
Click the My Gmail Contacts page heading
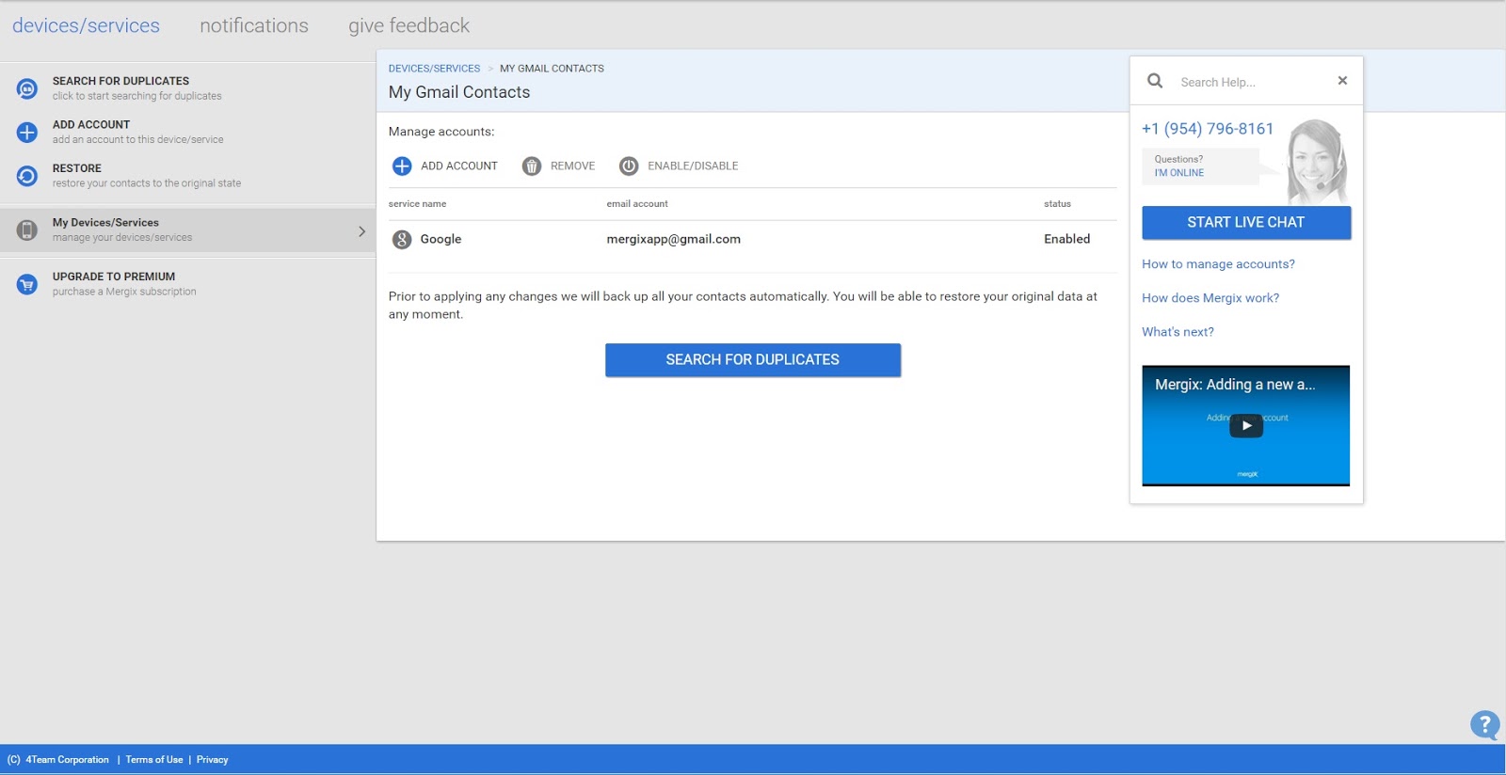point(459,92)
